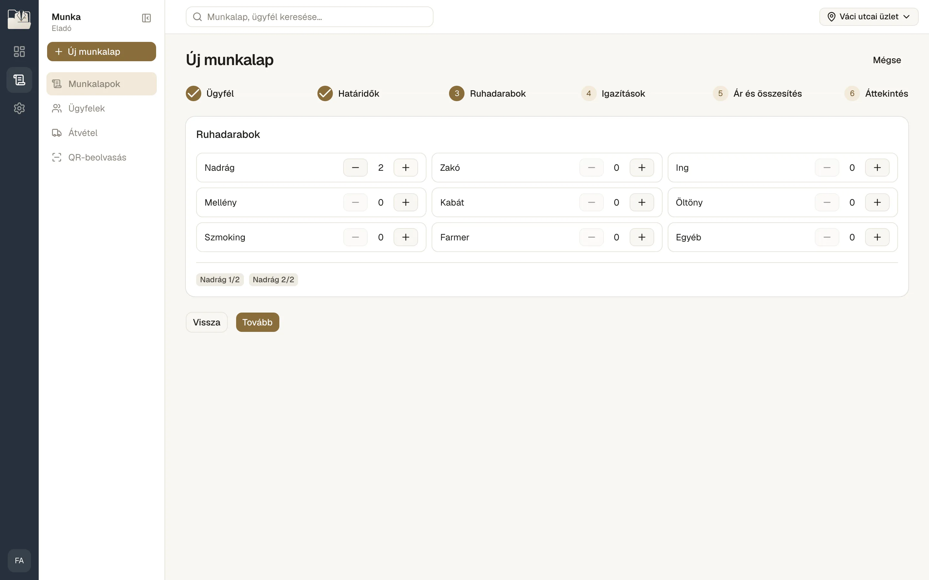Image resolution: width=929 pixels, height=580 pixels.
Task: Collapse the sidebar panel icon
Action: click(146, 18)
